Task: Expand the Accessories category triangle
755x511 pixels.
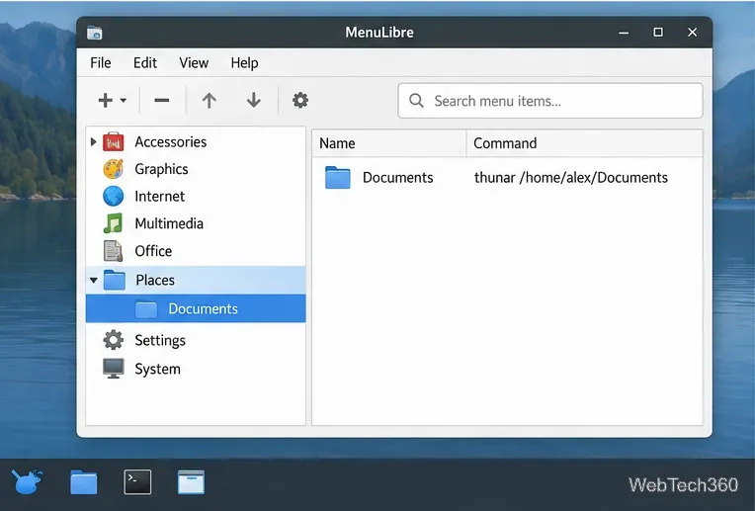Action: point(94,141)
